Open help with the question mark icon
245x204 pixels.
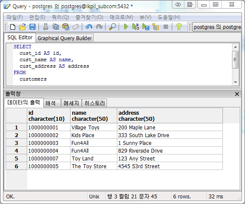(x=179, y=27)
